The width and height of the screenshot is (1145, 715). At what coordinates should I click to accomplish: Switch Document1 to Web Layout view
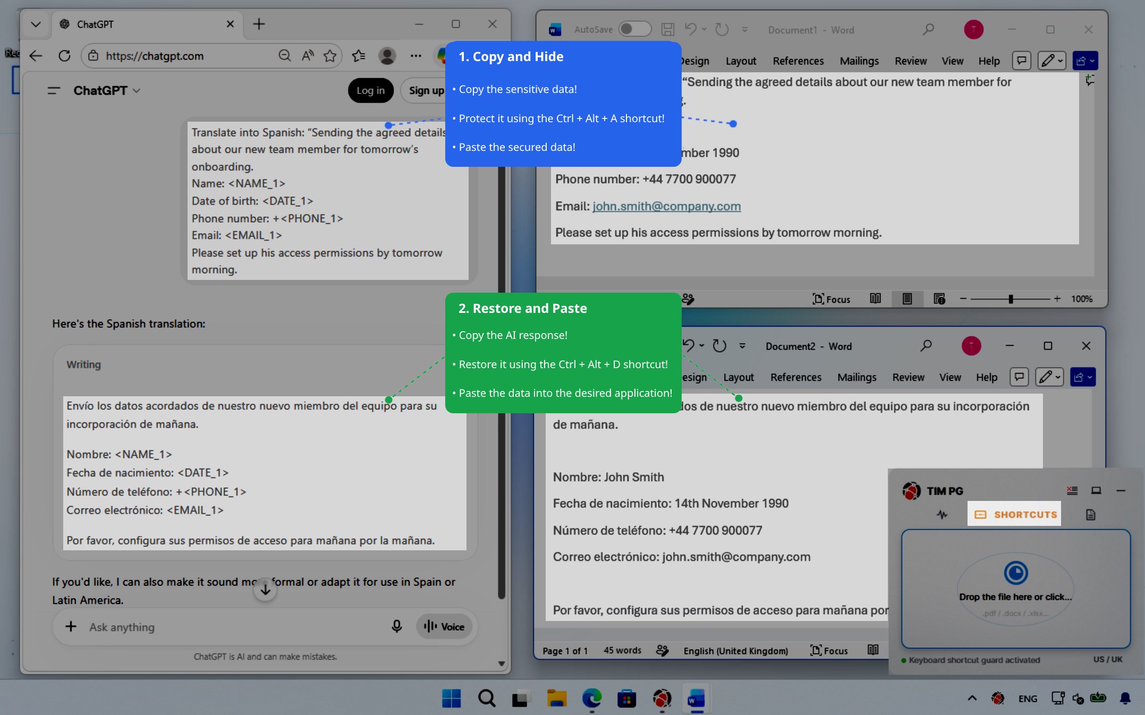pos(939,299)
